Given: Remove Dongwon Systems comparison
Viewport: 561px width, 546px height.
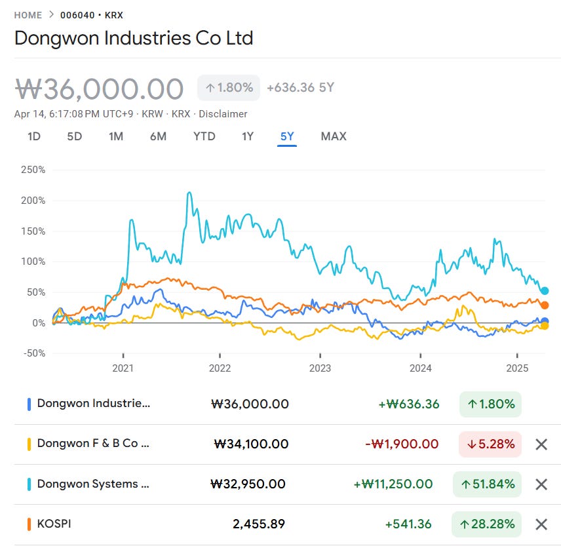Looking at the screenshot, I should pos(541,484).
